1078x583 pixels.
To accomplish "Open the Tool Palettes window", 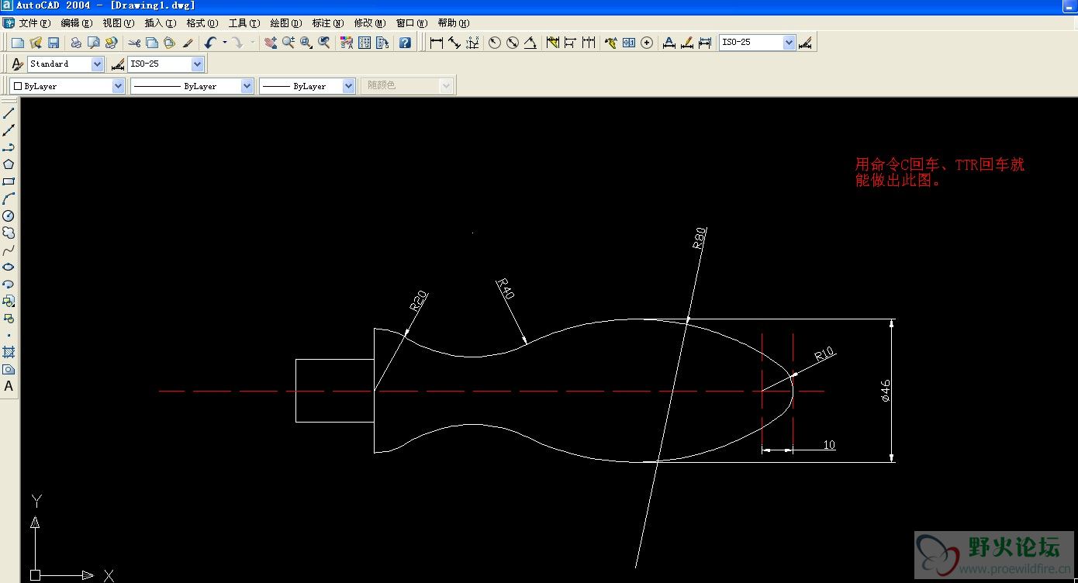I will (382, 43).
